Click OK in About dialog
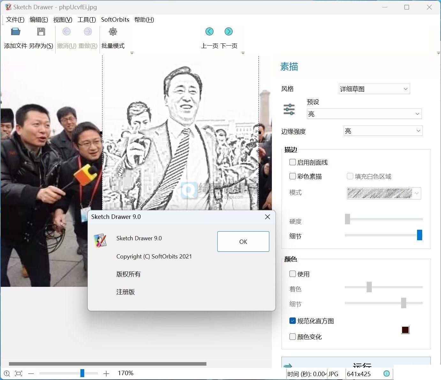Viewport: 441px width, 380px height. pos(243,242)
